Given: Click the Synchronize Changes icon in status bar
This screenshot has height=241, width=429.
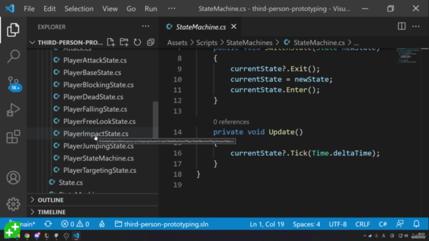Looking at the screenshot, I should 48,224.
